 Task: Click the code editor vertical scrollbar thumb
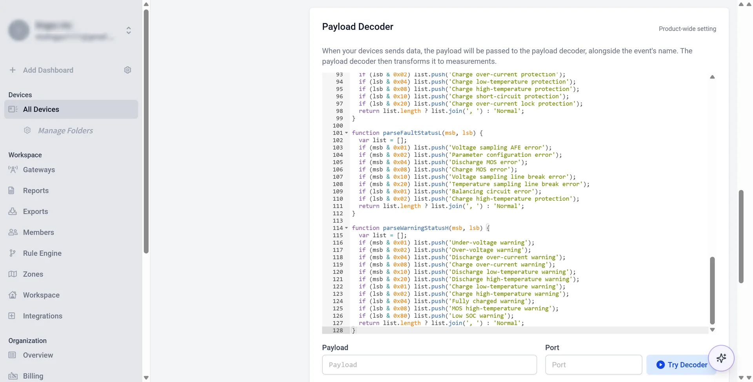coord(712,290)
